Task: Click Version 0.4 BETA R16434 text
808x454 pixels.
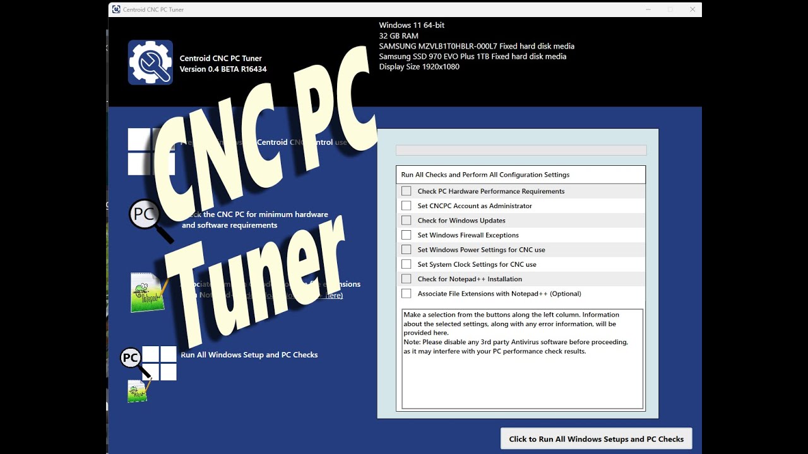Action: (x=223, y=69)
